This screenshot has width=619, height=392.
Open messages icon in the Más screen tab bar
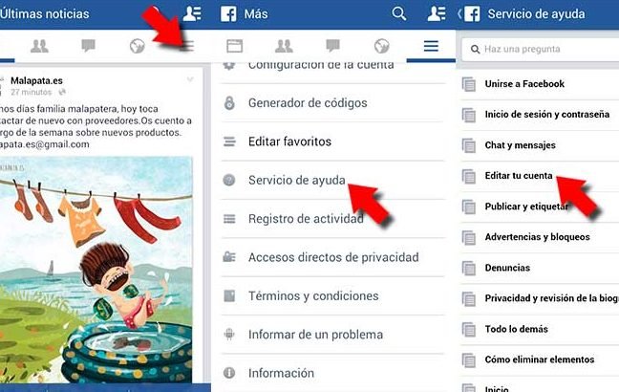332,46
